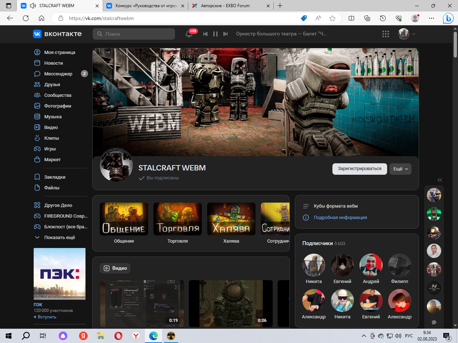Image resolution: width=458 pixels, height=343 pixels.
Task: Open split screen browser icon
Action: 351,18
